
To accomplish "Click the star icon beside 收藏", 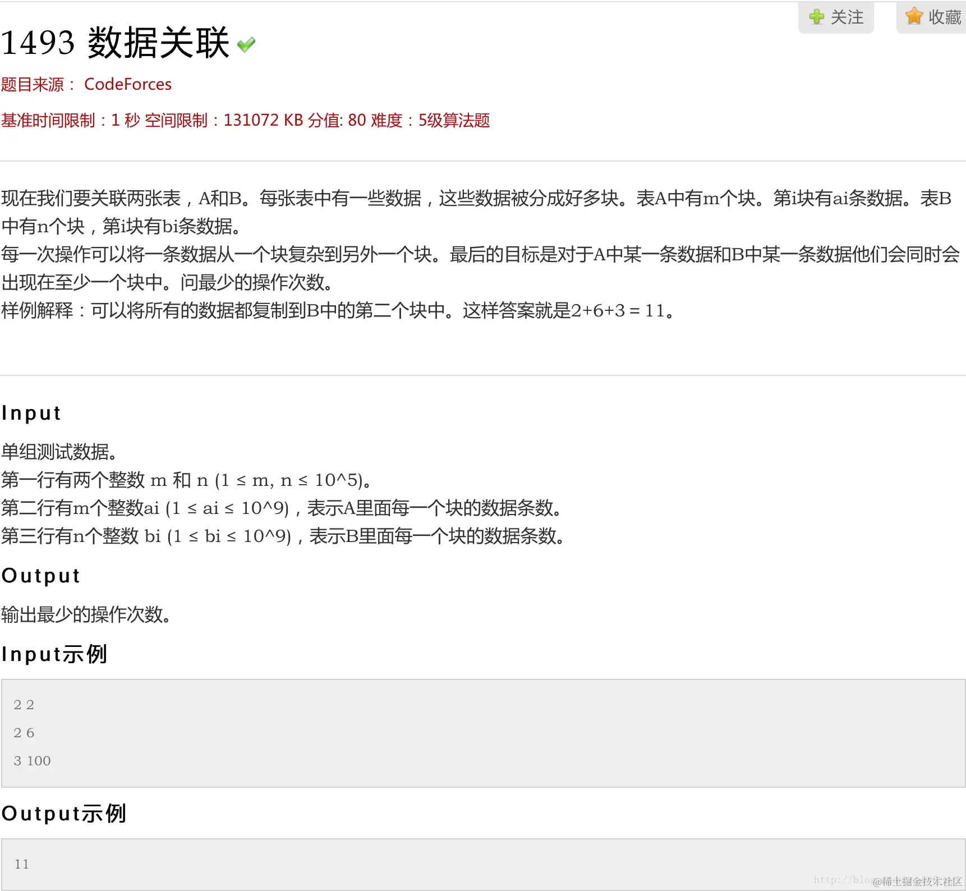I will (x=914, y=16).
